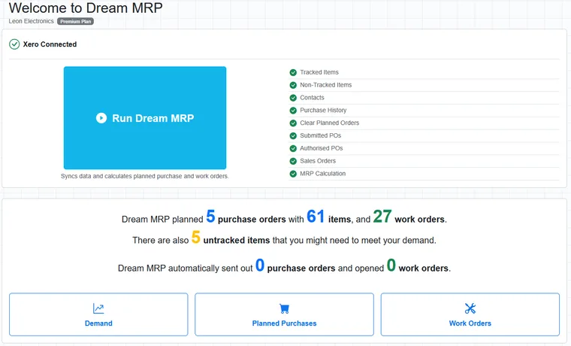Click the blue 5 purchase orders count
The width and height of the screenshot is (571, 346).
(x=211, y=216)
